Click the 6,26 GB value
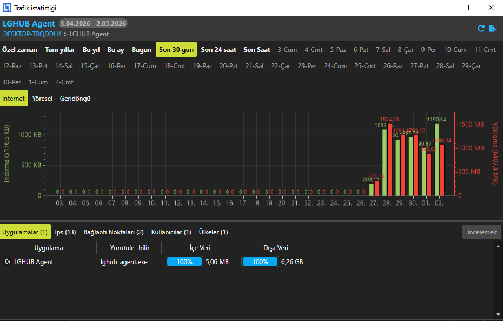 pos(292,262)
